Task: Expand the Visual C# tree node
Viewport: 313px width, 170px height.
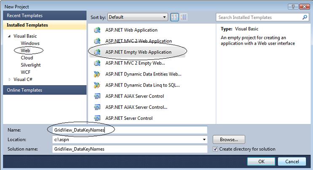Action: [9, 79]
